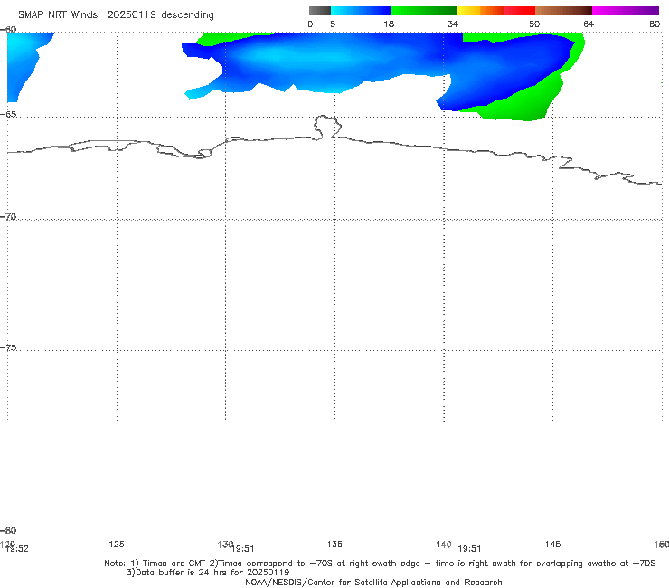Click the yellow segment of the color bar
Viewport: 669px width, 588px height.
coord(468,11)
